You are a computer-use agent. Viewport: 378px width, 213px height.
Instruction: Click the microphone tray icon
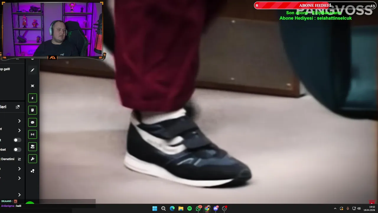(348, 209)
